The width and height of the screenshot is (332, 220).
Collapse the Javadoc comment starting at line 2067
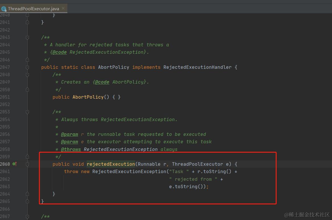[x=27, y=216]
